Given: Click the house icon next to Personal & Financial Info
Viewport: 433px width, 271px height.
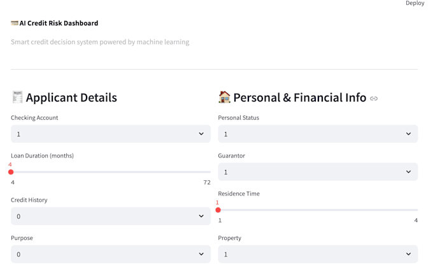Looking at the screenshot, I should [x=224, y=97].
